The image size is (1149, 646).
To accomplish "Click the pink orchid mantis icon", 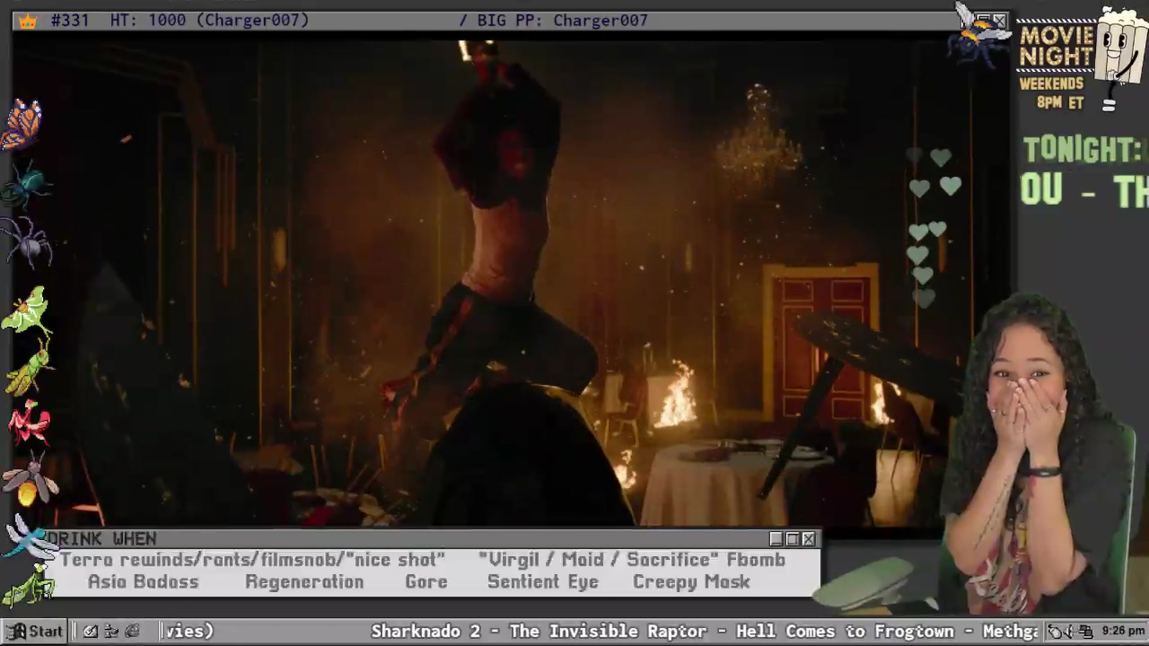I will pos(29,422).
